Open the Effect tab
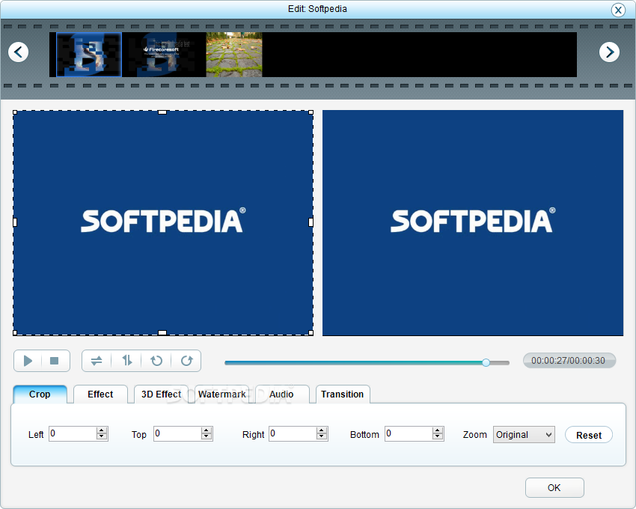 (x=100, y=394)
